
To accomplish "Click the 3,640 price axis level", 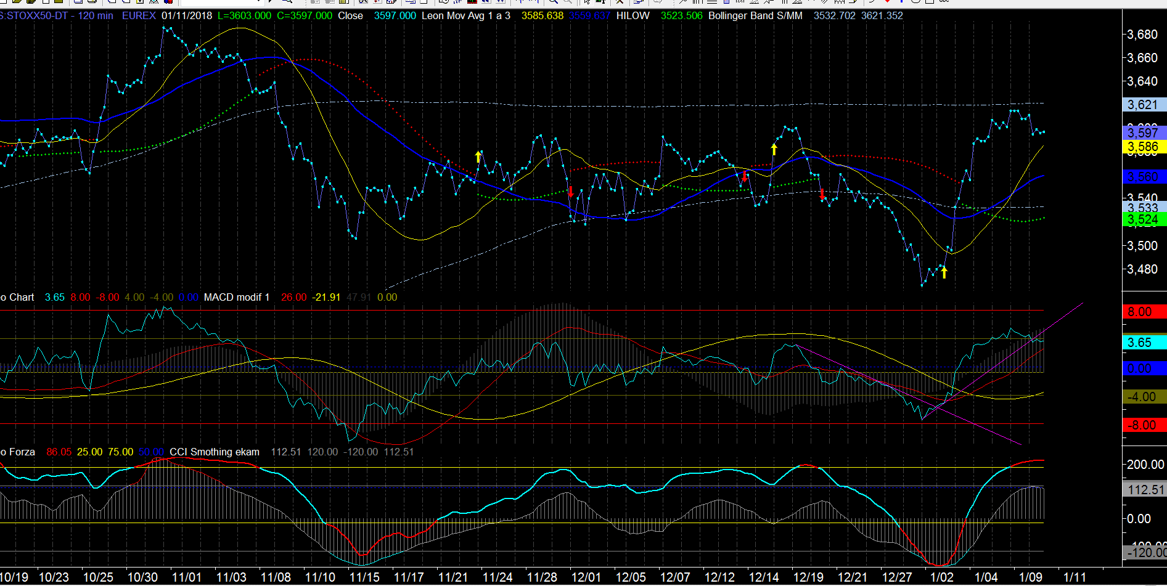I will tap(1142, 81).
